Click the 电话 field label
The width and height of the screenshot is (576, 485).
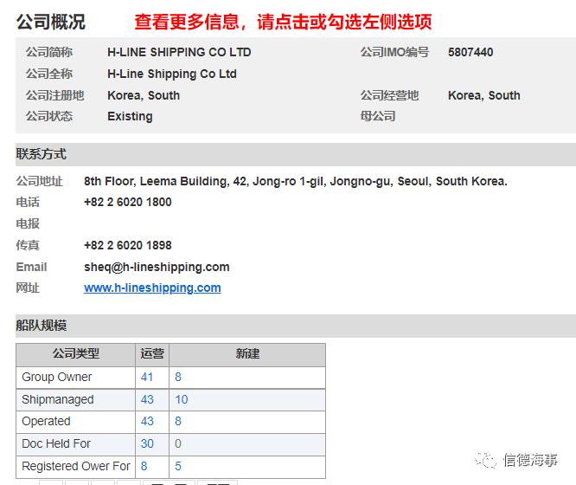pyautogui.click(x=28, y=202)
